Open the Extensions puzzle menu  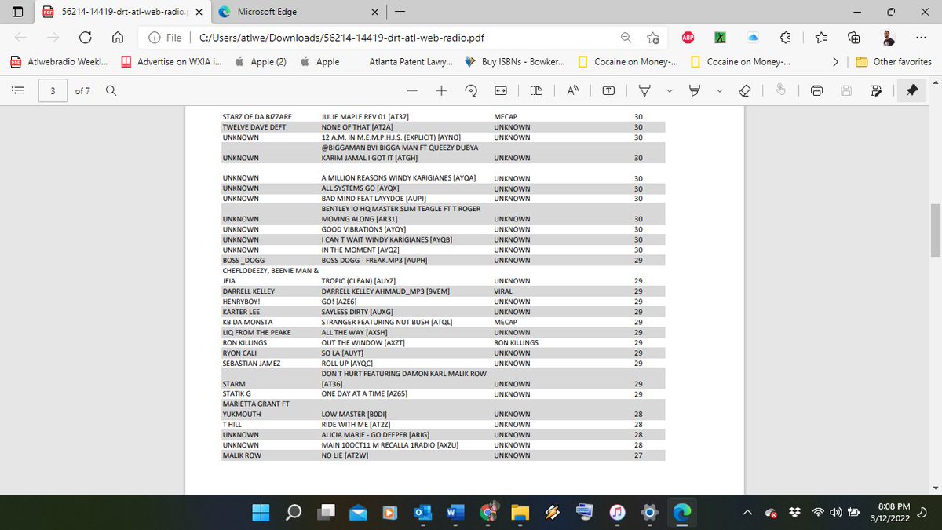786,37
